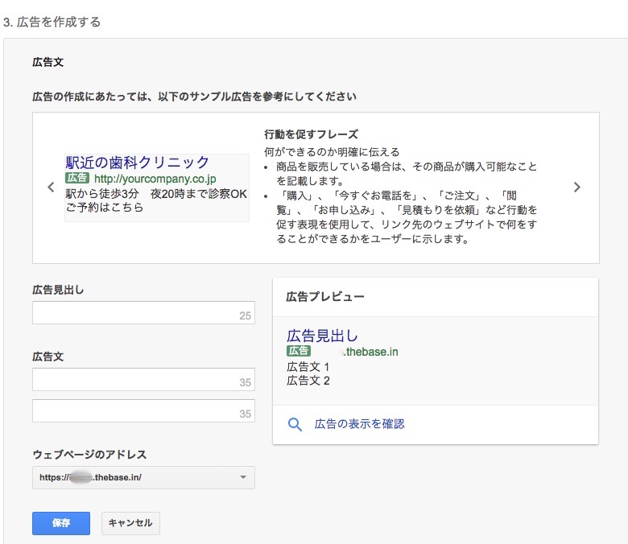
Task: Focus the first 広告文 input field
Action: coord(143,380)
